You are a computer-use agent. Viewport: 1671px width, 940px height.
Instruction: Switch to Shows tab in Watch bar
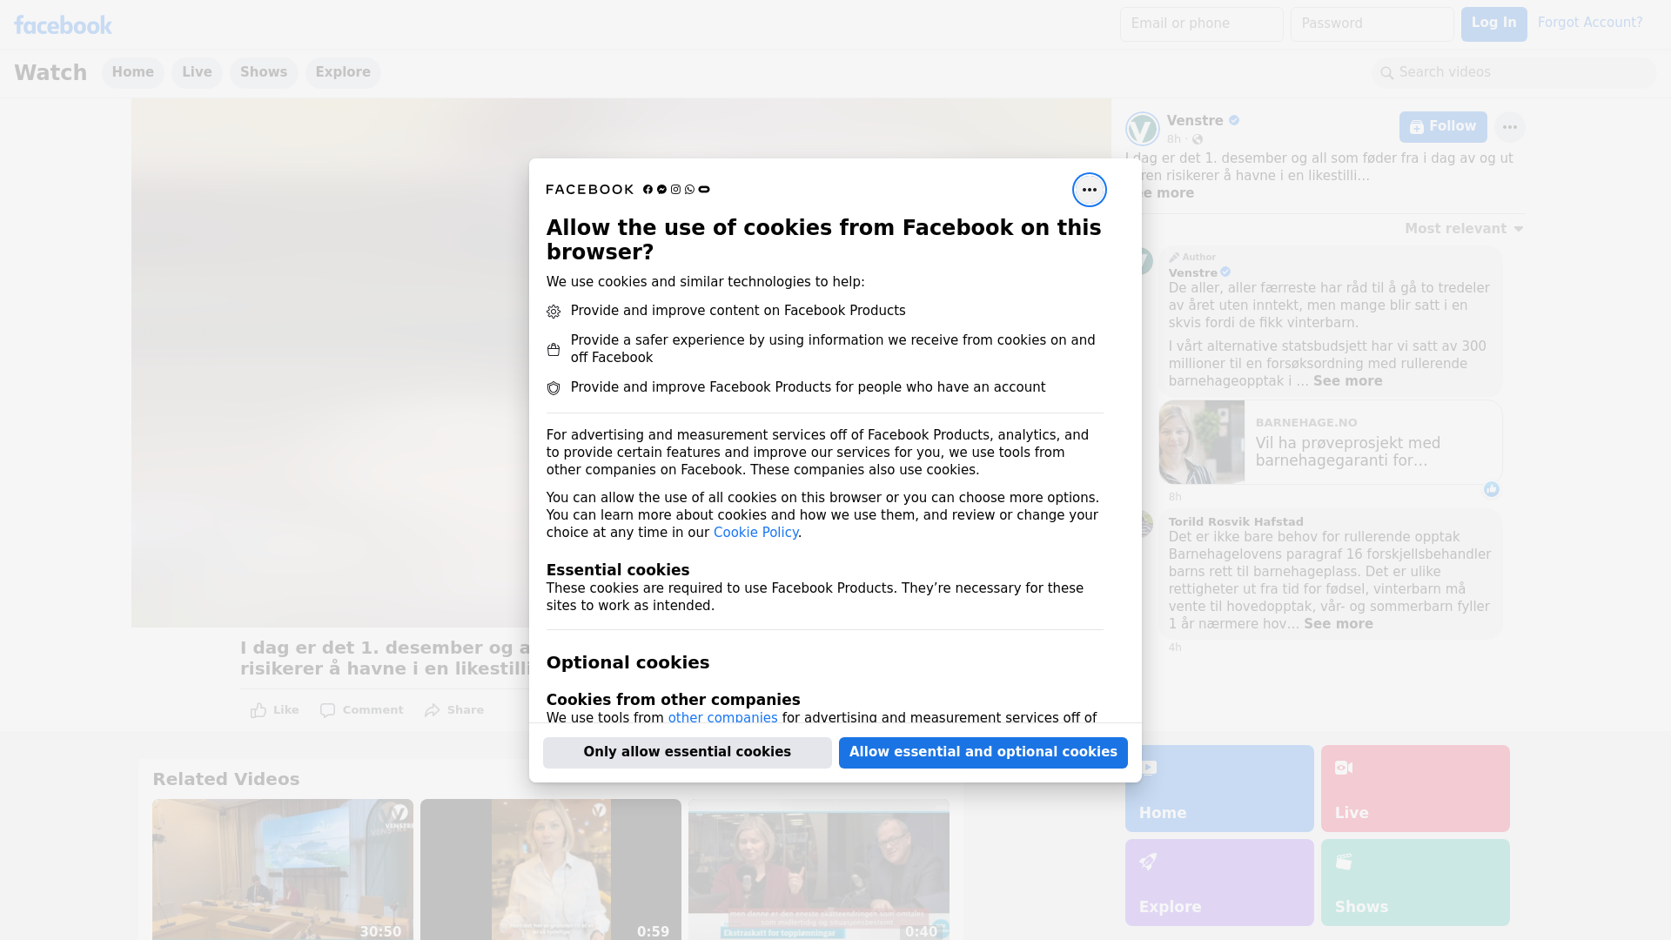tap(264, 73)
